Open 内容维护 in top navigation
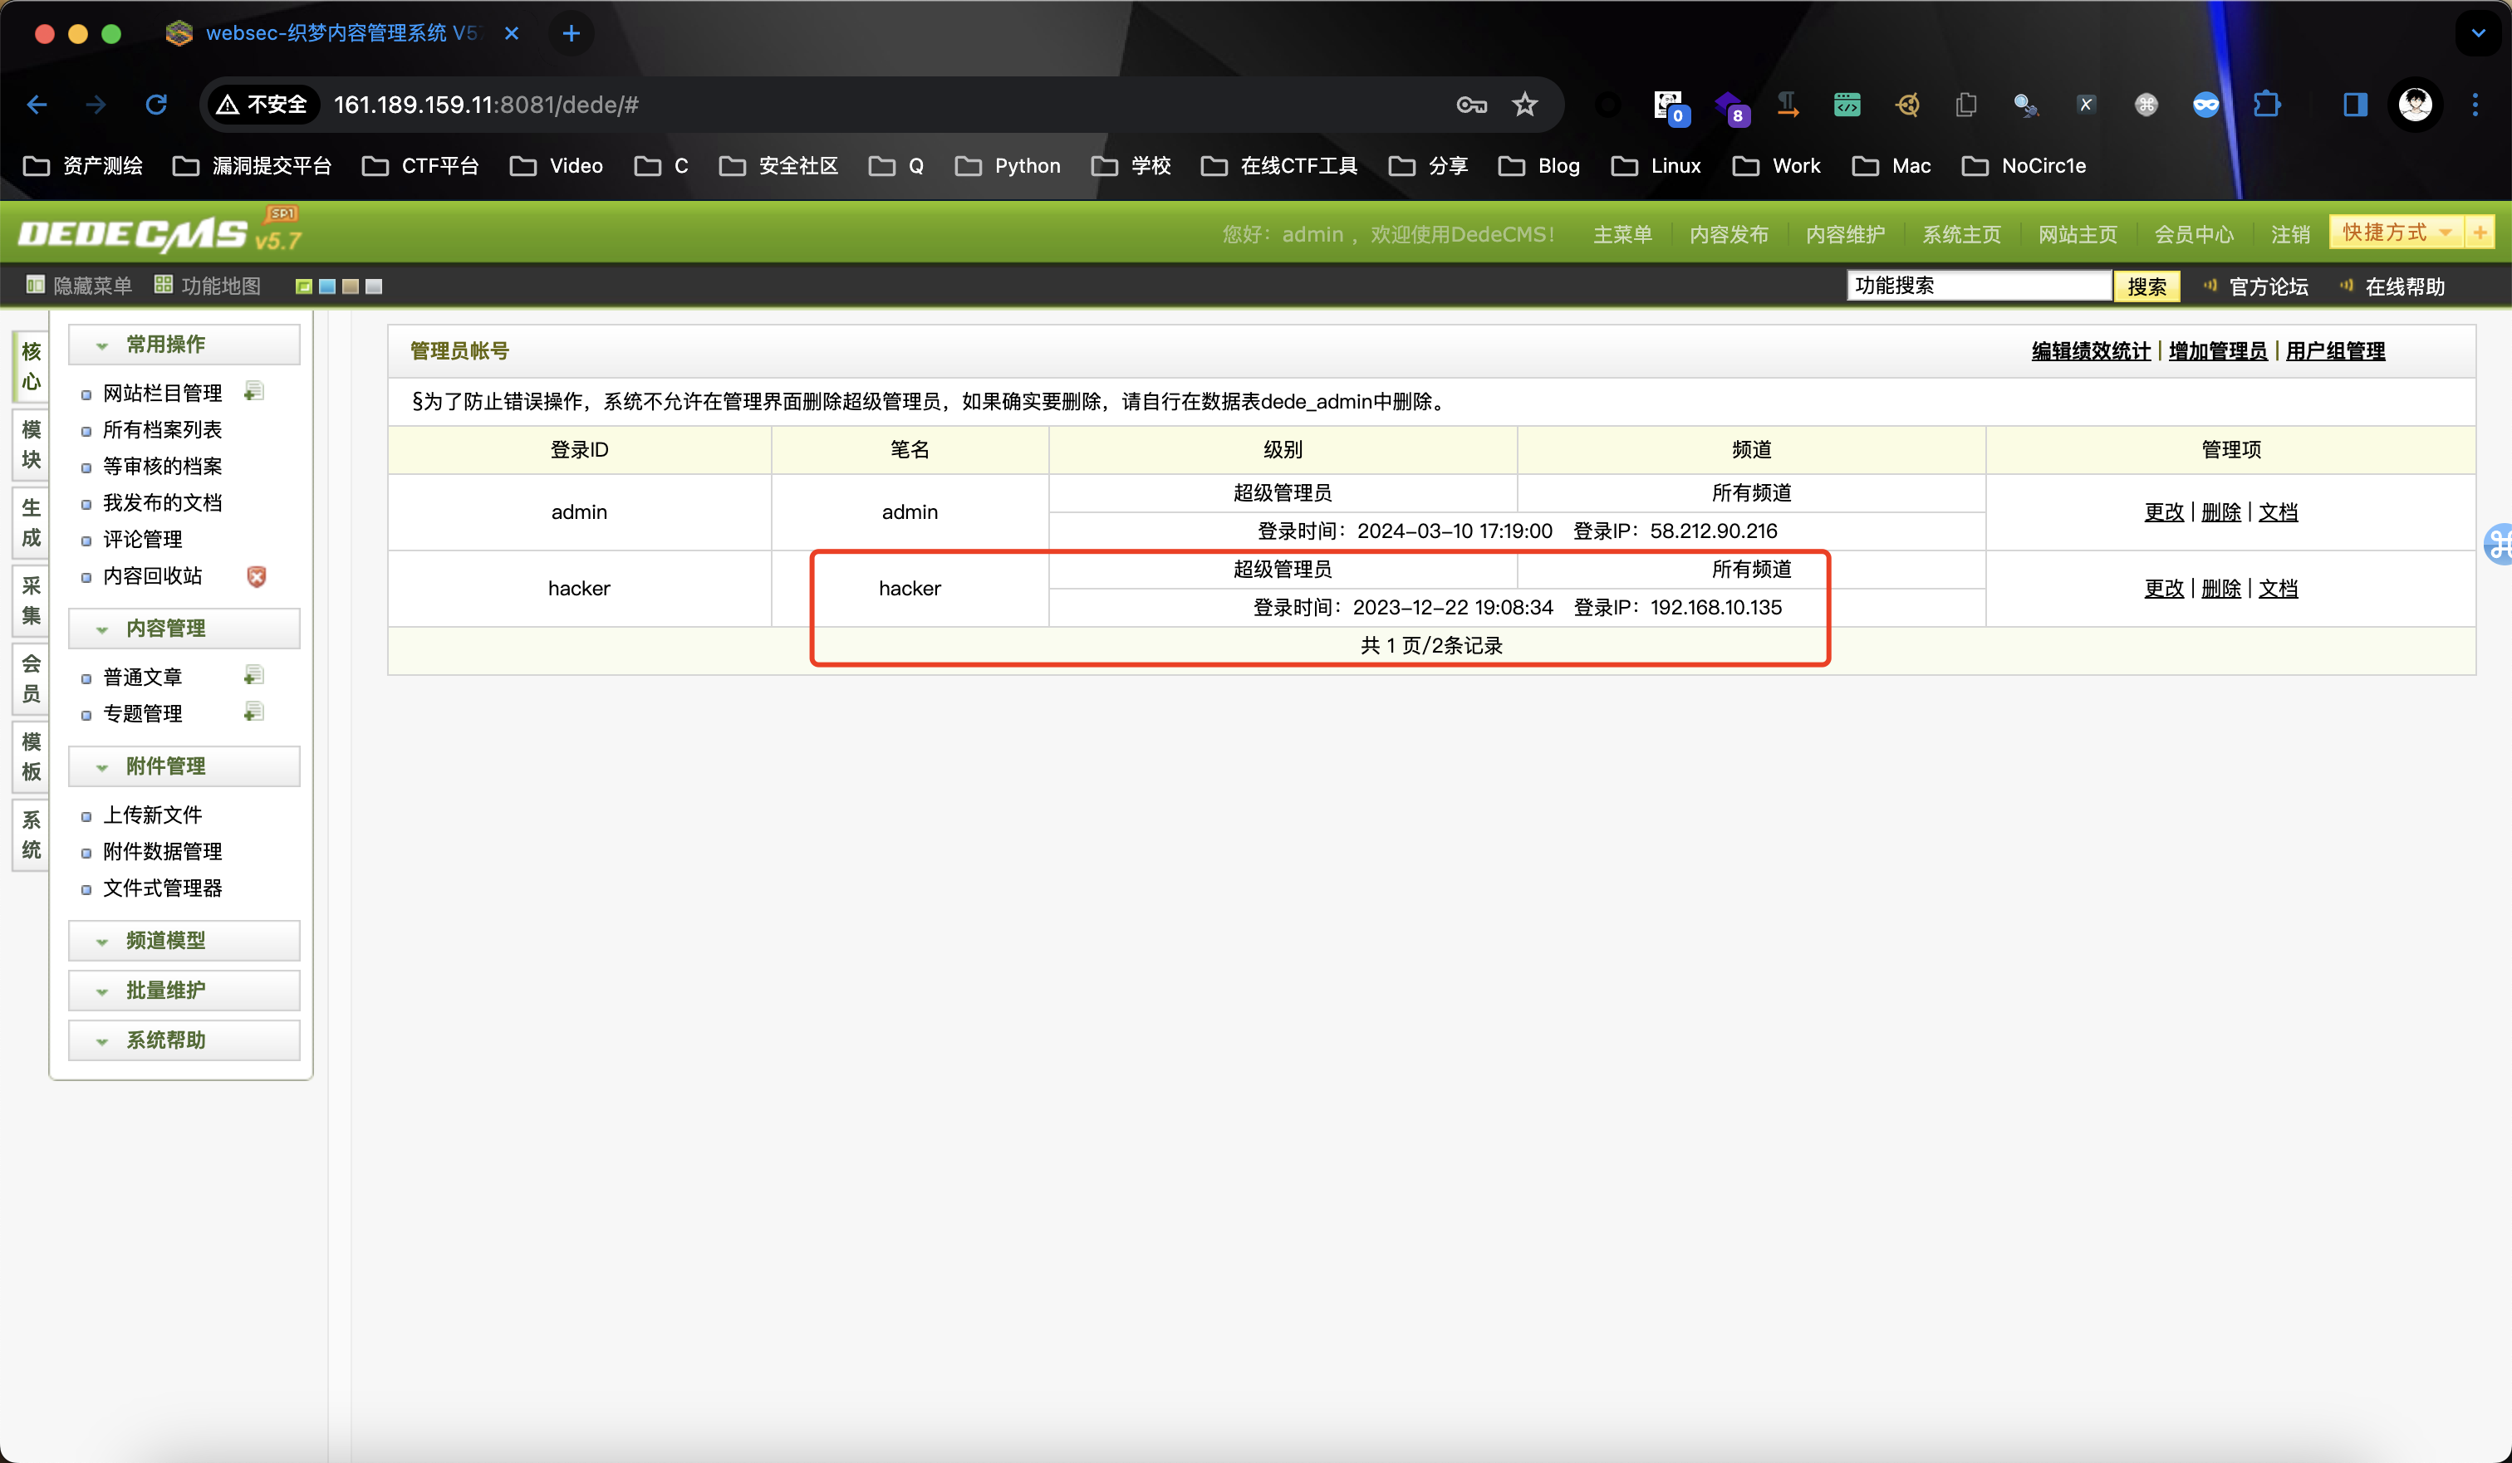This screenshot has width=2512, height=1463. coord(1845,234)
